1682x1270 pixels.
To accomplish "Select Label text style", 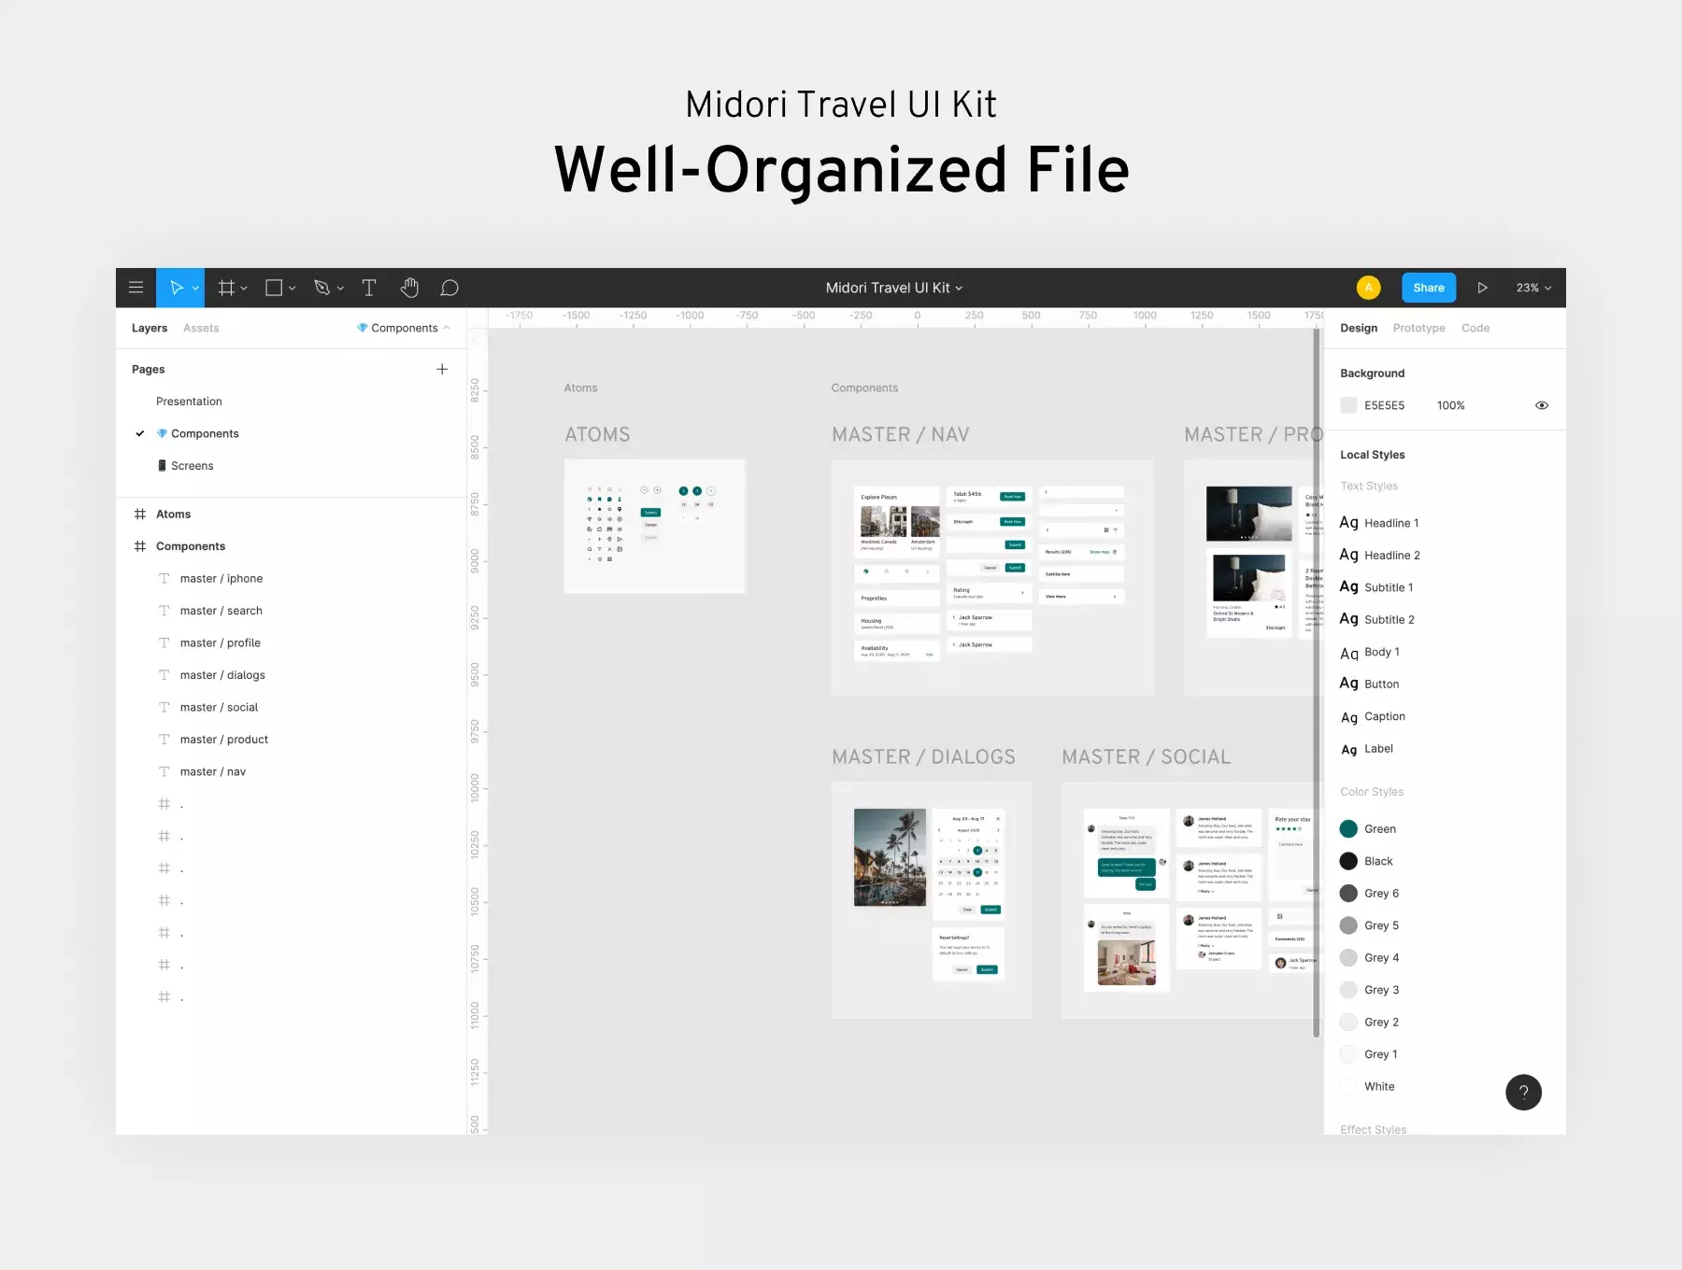I will 1367,749.
